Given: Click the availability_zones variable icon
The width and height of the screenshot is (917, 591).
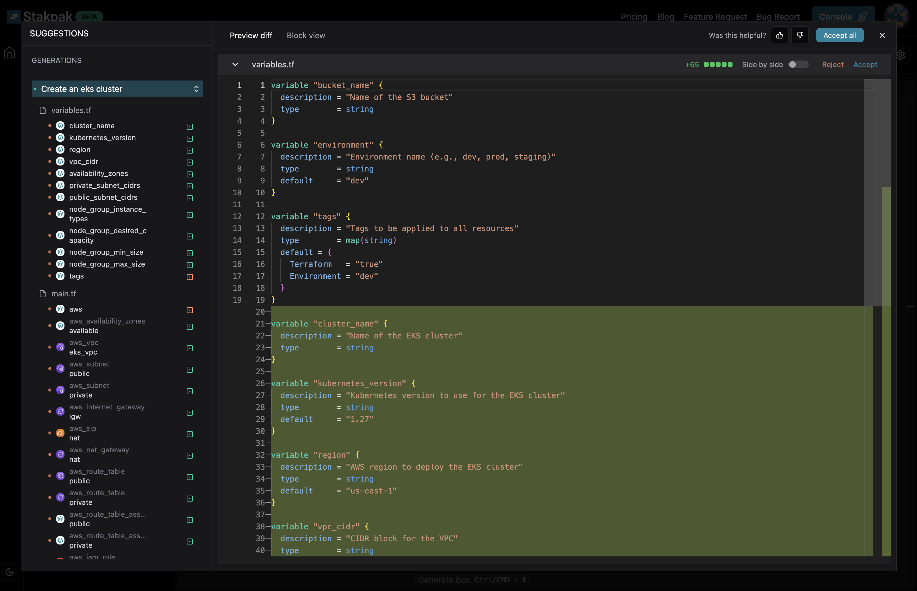Looking at the screenshot, I should (x=60, y=173).
